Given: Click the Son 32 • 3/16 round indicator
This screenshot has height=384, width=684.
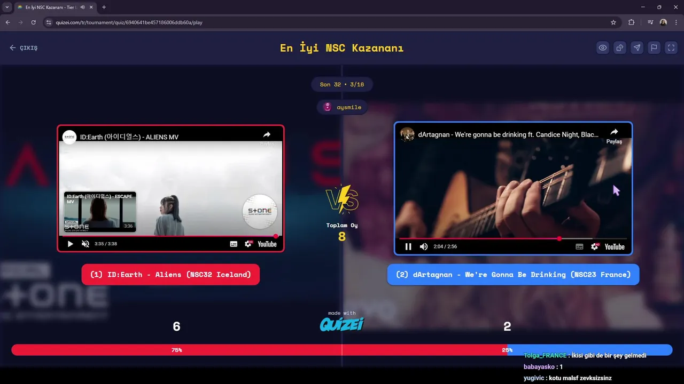Looking at the screenshot, I should pos(342,84).
